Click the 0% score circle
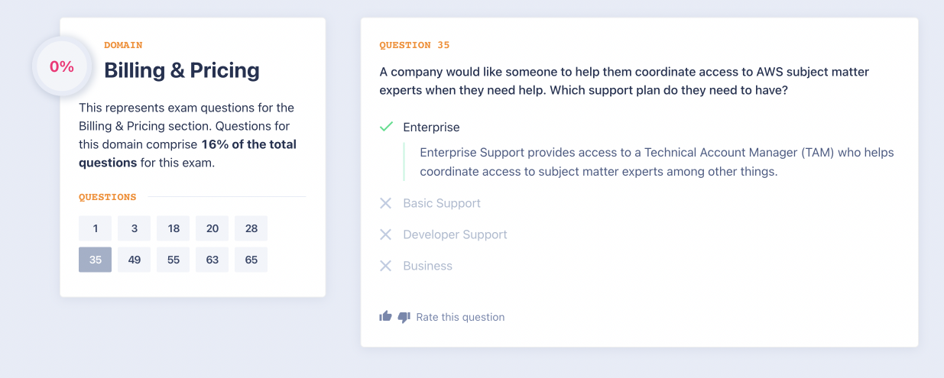 pos(62,66)
